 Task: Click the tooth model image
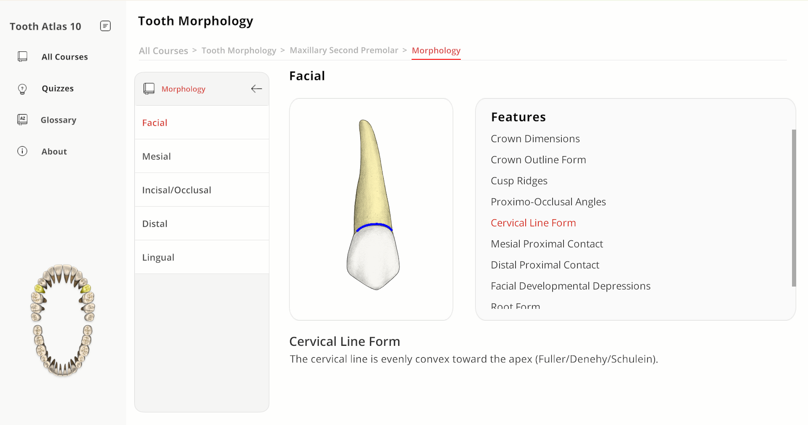(x=373, y=205)
